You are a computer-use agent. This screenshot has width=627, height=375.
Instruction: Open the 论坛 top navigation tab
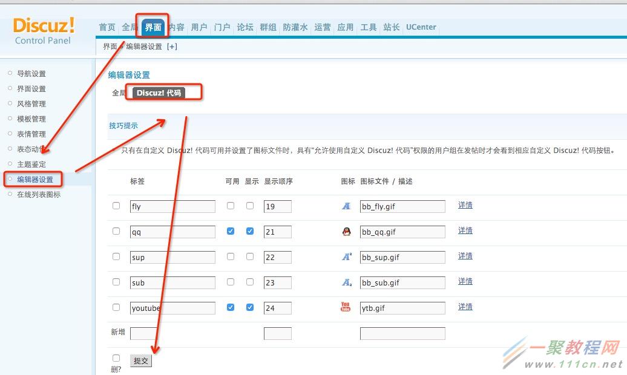245,27
